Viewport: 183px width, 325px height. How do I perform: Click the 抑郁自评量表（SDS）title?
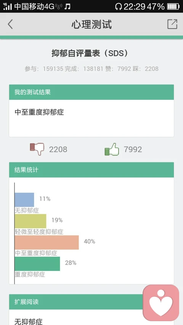[x=90, y=53]
